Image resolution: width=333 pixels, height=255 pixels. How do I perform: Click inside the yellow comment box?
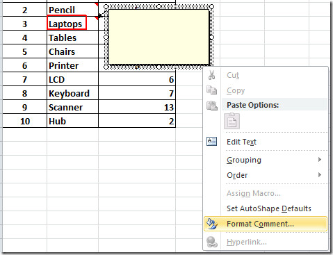click(159, 37)
